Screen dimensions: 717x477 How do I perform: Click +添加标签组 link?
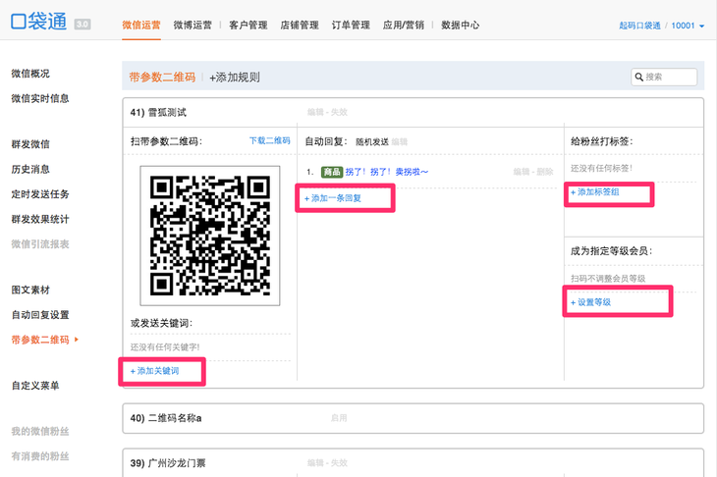tap(595, 192)
